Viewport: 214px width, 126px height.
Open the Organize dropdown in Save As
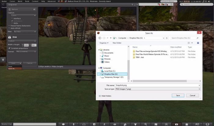(x=104, y=43)
